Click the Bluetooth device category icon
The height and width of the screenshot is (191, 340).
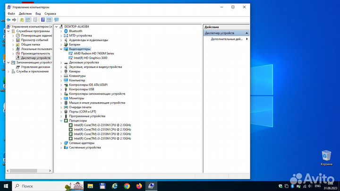point(66,31)
